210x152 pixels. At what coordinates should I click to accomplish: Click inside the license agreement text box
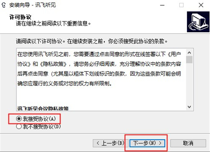[101, 79]
